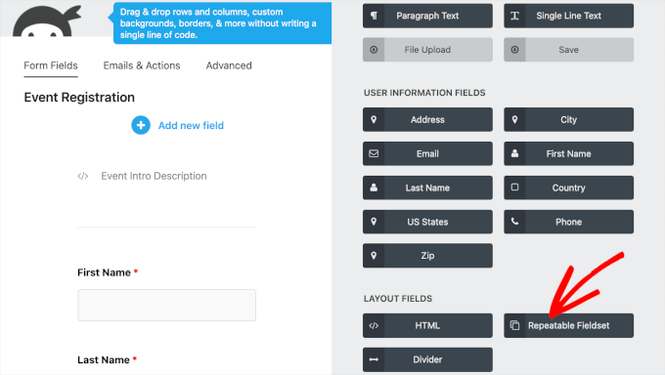
Task: Click the Save field icon
Action: (x=514, y=50)
